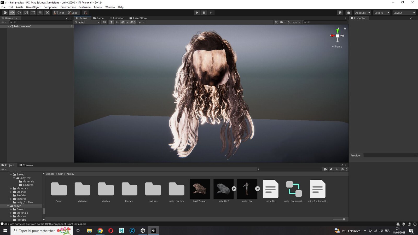418x235 pixels.
Task: Select the Rotate tool
Action: [x=19, y=13]
